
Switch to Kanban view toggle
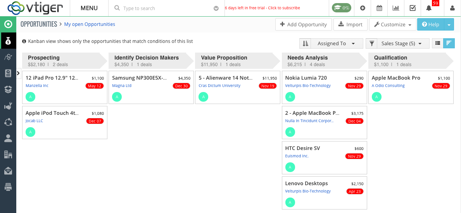pyautogui.click(x=449, y=43)
